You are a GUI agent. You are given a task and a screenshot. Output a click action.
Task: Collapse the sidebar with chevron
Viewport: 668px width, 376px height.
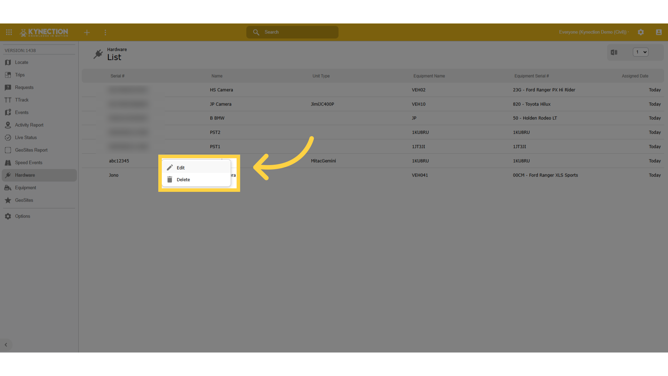point(6,345)
